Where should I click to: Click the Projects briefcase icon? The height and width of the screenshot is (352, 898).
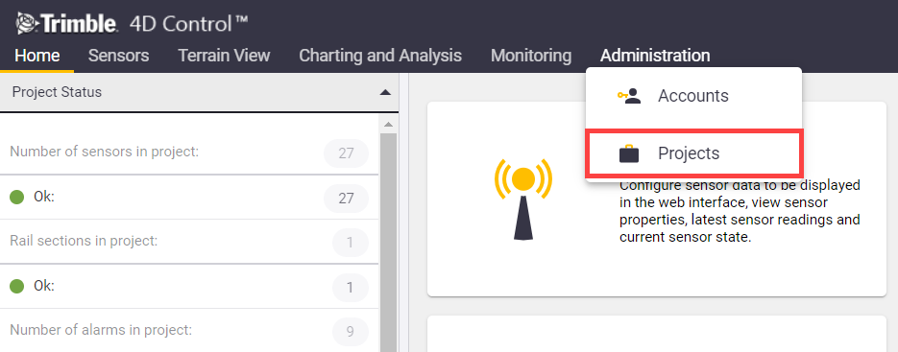(x=629, y=154)
